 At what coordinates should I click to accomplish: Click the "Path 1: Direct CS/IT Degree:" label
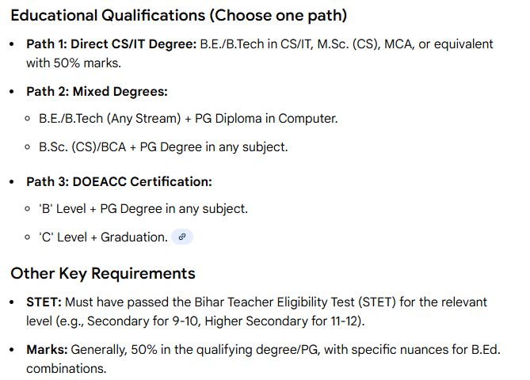click(111, 44)
